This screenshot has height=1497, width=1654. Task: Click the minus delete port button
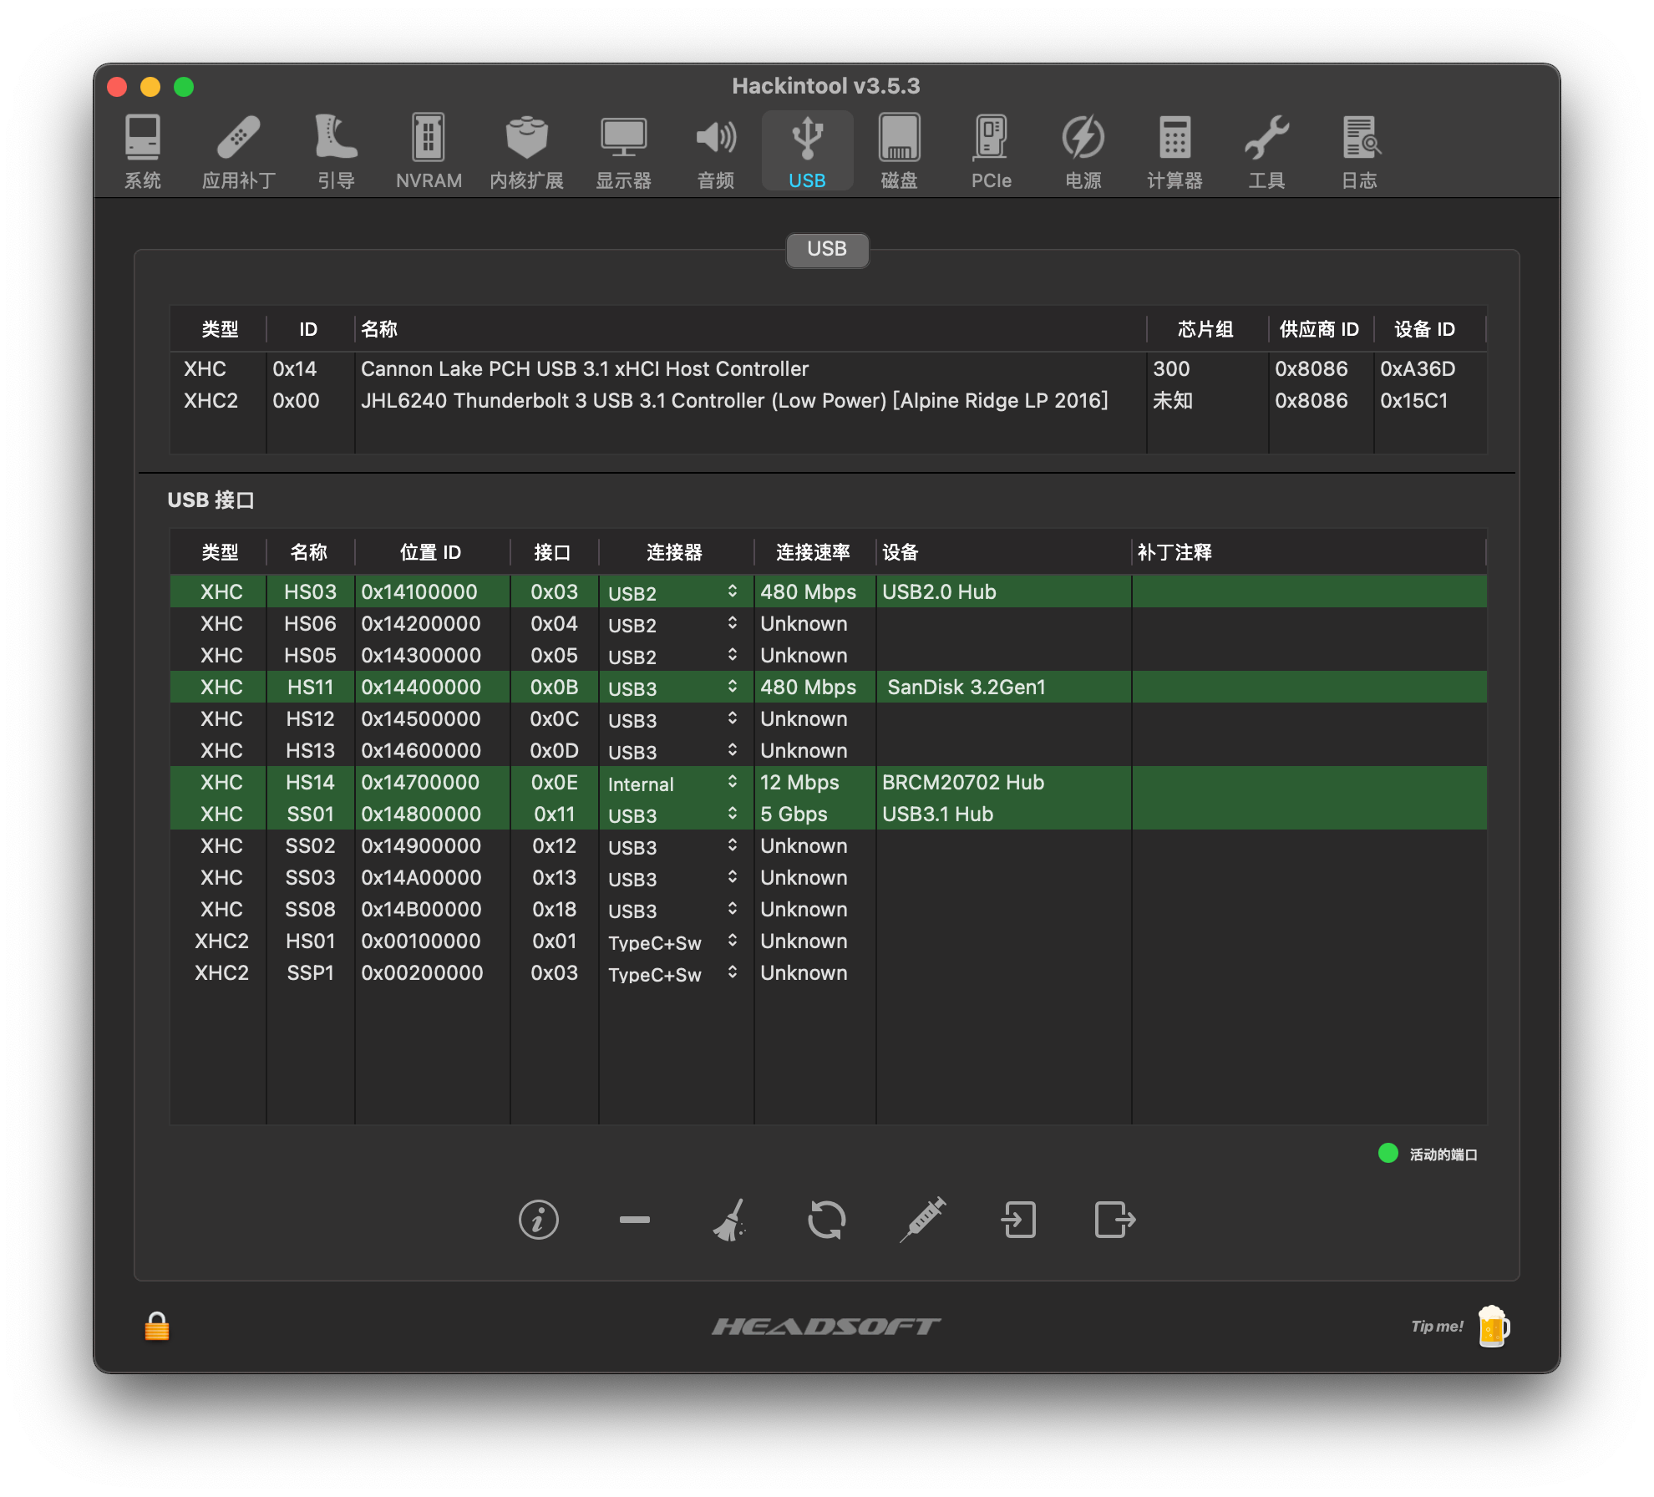[x=635, y=1220]
